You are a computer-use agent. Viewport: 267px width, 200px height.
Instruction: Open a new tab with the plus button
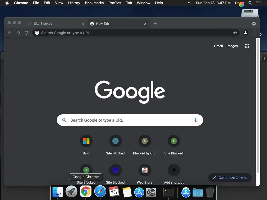tap(155, 24)
